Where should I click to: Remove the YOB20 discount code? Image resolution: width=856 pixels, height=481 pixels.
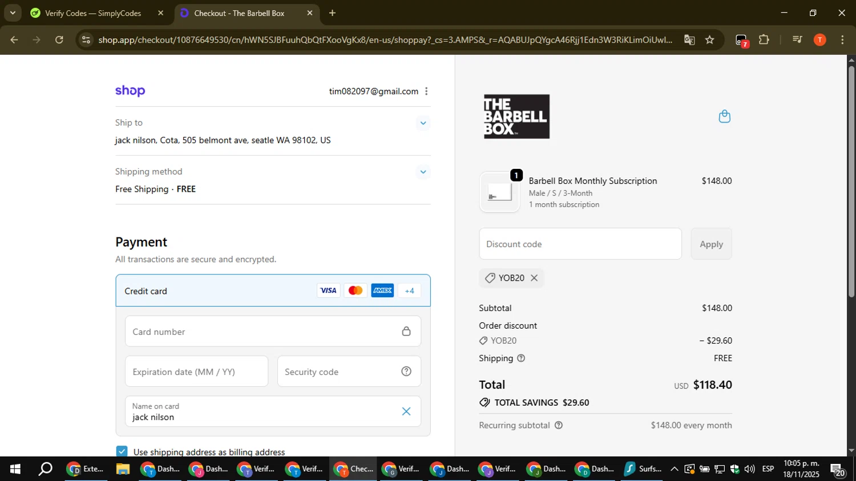(534, 278)
